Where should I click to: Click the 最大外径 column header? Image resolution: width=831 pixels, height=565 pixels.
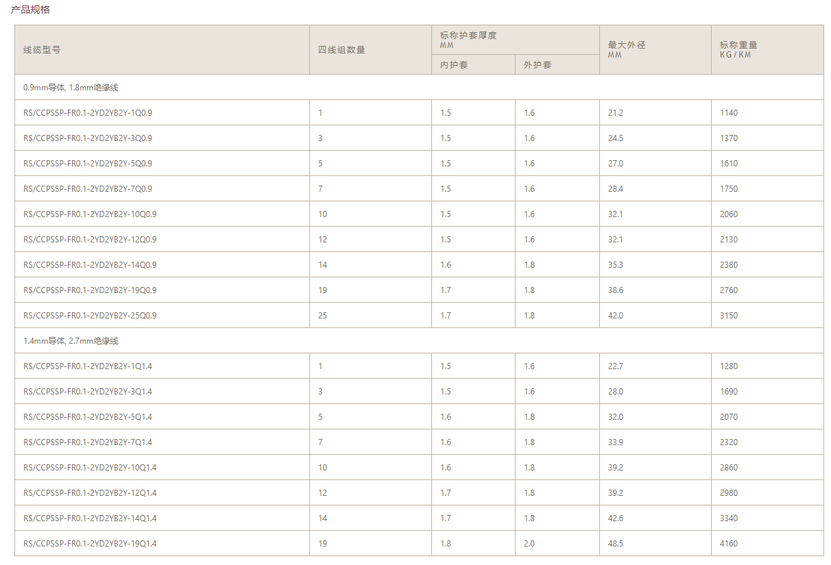point(627,45)
